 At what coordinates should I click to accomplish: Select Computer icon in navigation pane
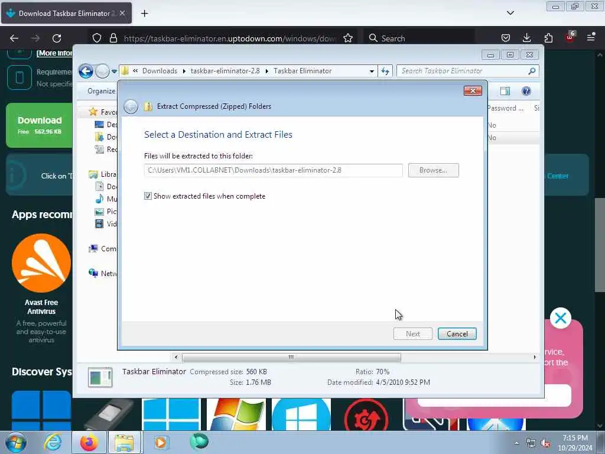[93, 249]
